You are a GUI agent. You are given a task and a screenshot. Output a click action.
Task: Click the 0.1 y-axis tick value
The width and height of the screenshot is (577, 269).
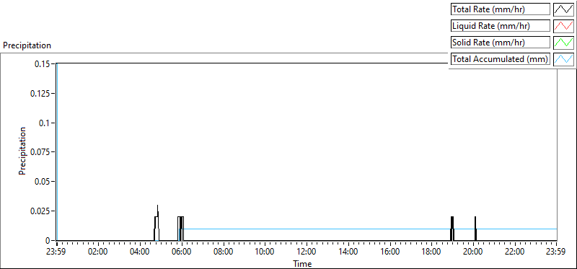click(44, 123)
